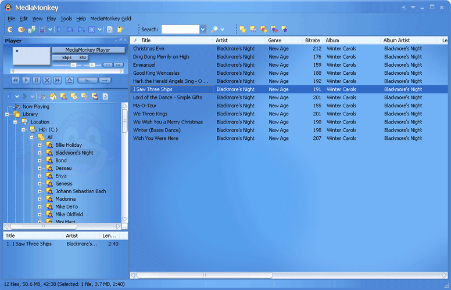Click the Genre music-note node icon
The height and width of the screenshot is (290, 451).
(x=84, y=96)
